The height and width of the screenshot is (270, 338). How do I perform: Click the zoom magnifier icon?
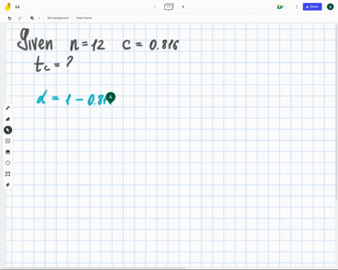[32, 18]
